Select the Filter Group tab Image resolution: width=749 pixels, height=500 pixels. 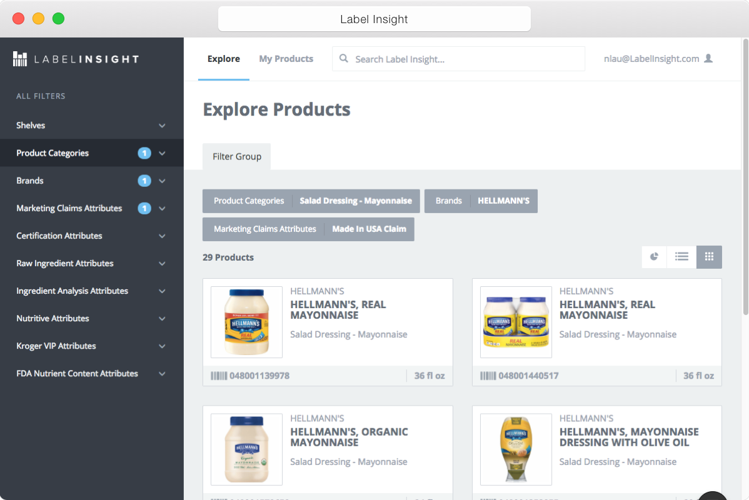[x=236, y=157]
